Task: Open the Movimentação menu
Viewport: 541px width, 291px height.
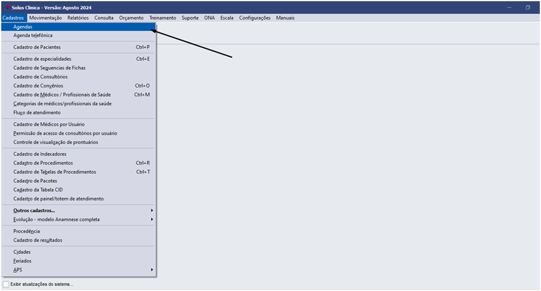Action: (x=46, y=18)
